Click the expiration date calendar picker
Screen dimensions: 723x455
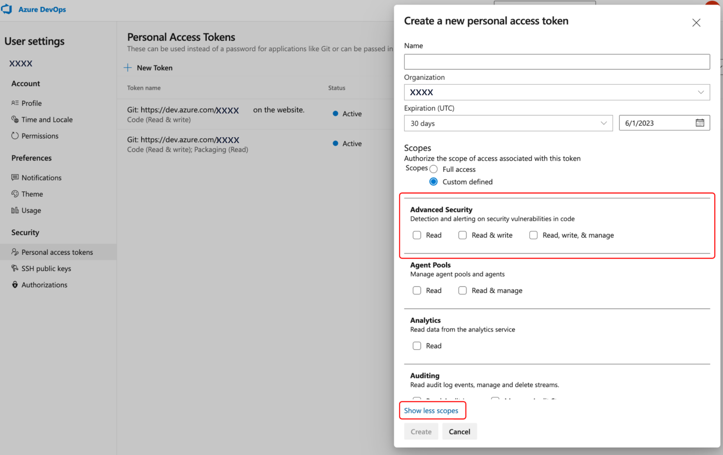click(x=699, y=123)
